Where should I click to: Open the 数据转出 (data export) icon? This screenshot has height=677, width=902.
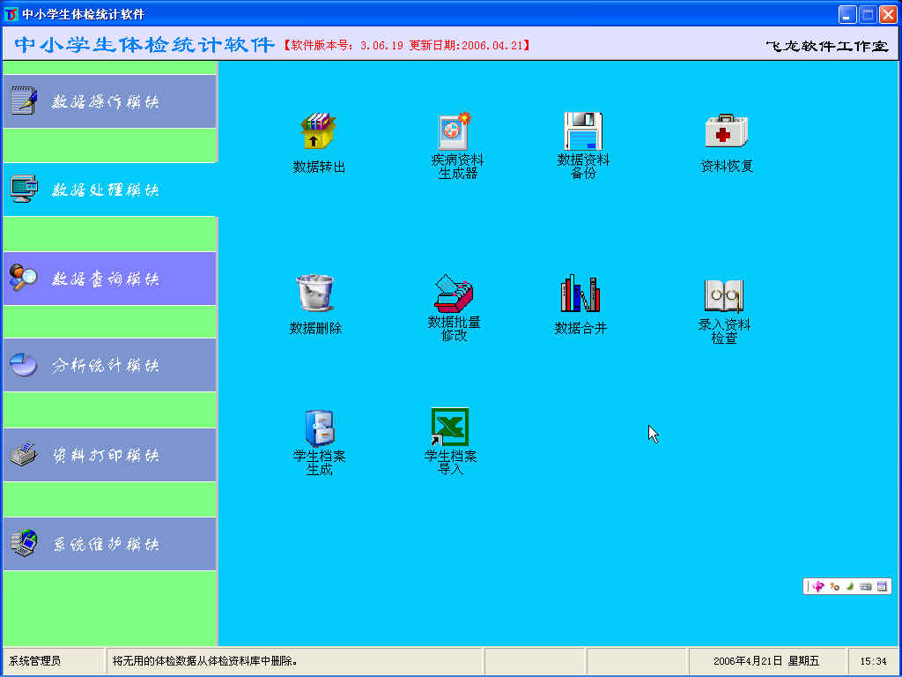tap(318, 132)
